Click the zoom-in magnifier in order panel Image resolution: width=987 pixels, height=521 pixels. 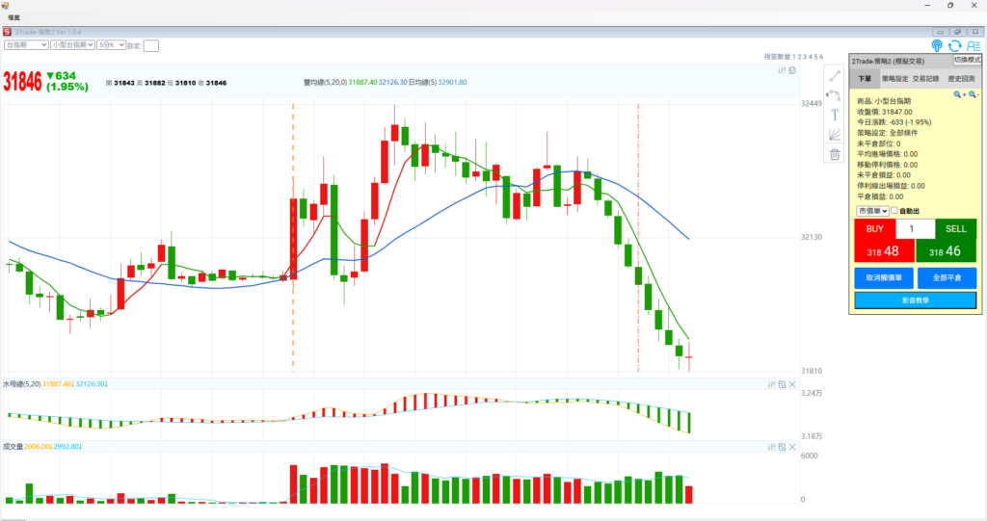(x=958, y=94)
